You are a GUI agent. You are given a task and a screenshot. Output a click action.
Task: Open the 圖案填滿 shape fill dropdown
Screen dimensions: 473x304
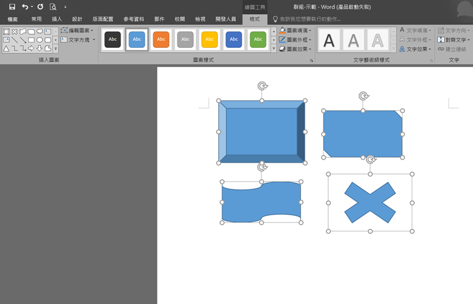click(311, 30)
